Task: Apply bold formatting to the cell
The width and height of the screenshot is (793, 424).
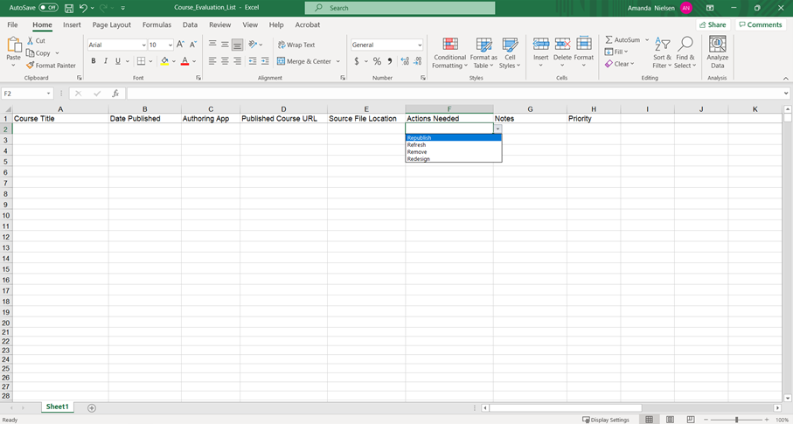Action: point(94,61)
